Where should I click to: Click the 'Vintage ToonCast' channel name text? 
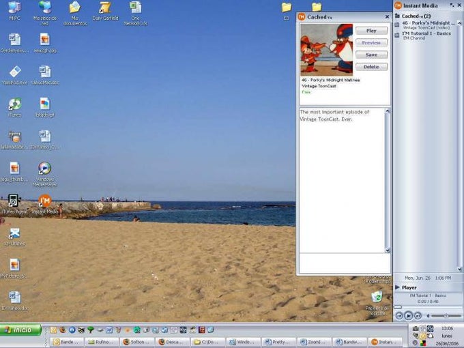pos(319,86)
